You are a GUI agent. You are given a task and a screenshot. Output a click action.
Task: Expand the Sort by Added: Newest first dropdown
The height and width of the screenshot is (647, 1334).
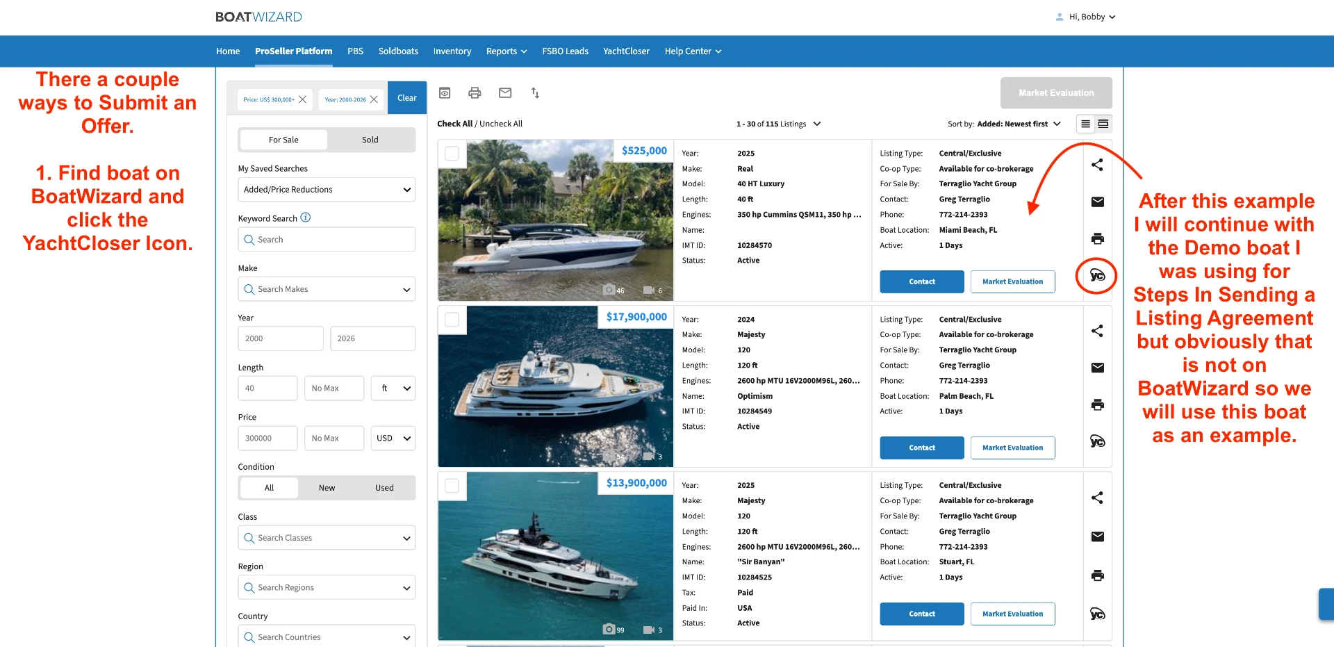(x=1004, y=124)
